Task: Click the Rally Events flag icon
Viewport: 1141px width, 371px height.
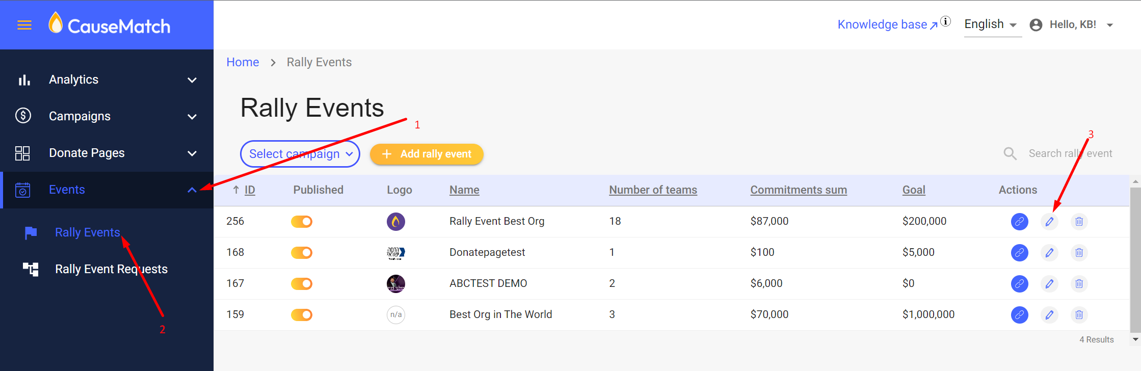Action: tap(31, 232)
